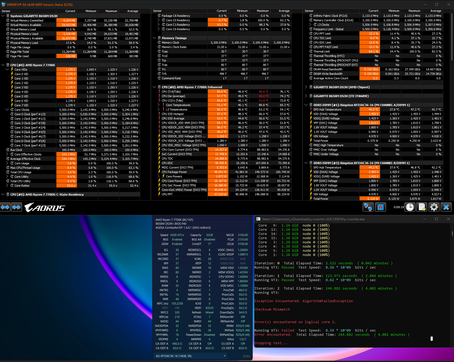Click the 'AMD Ryzen 7 7700X (8C/16T)' ZenTimings label

point(174,220)
